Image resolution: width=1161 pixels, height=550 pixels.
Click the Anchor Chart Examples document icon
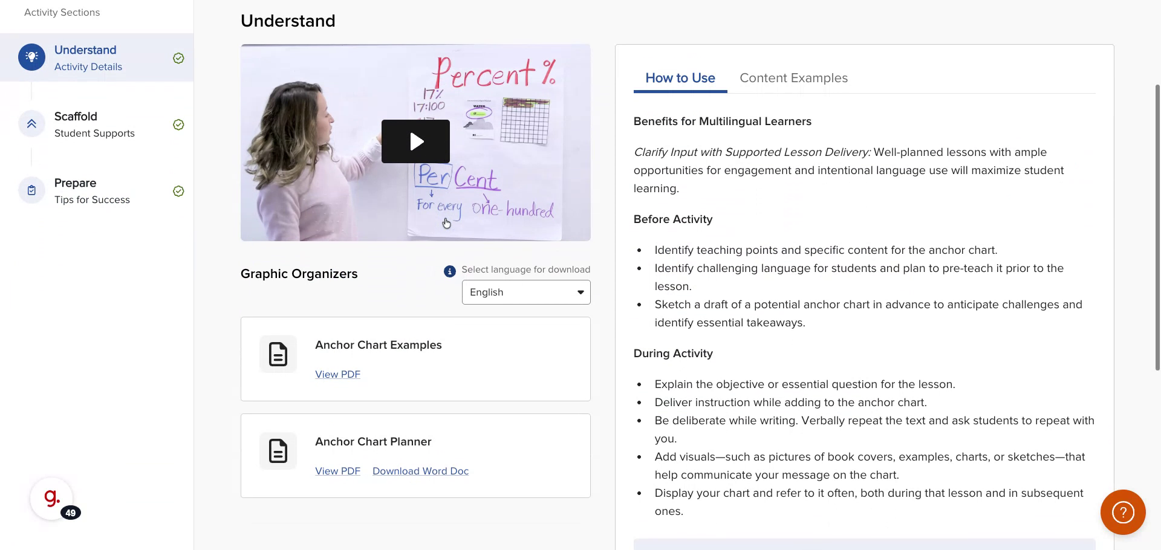278,354
